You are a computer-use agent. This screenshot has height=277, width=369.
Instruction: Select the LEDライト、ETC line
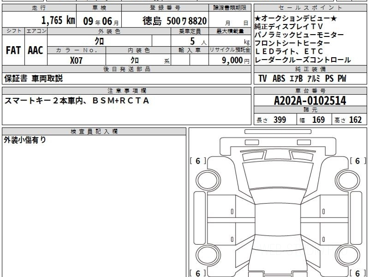click(x=289, y=51)
